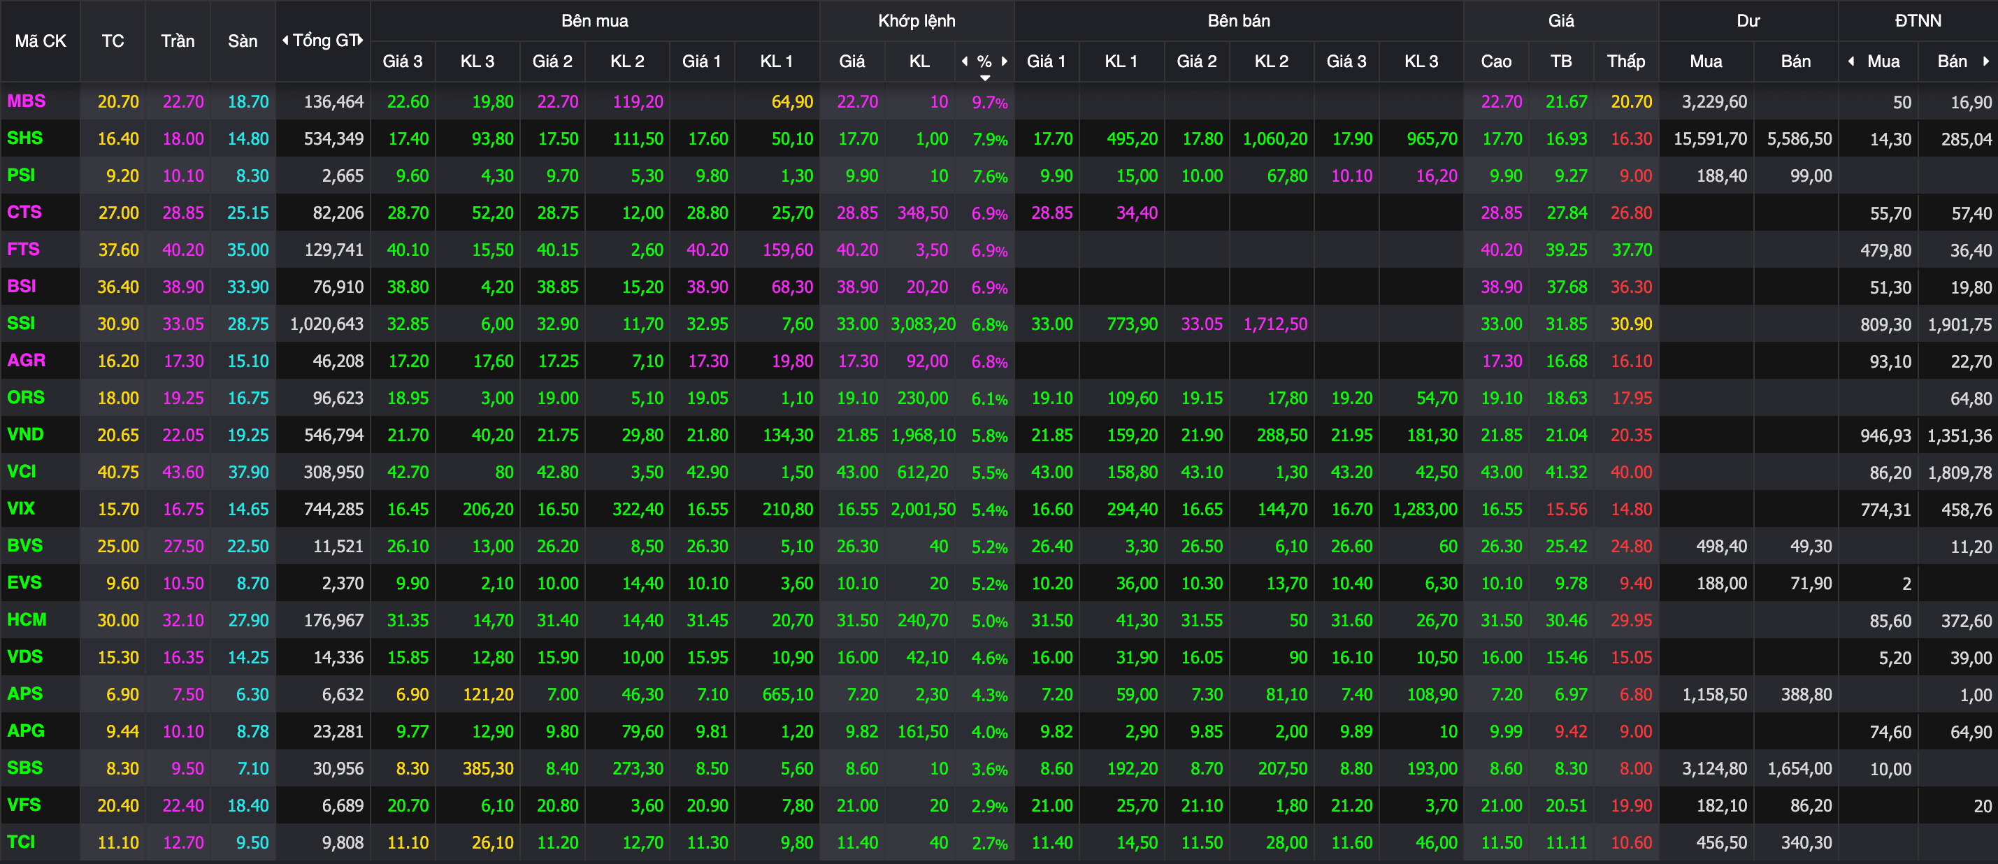Click the Khớp lệnh KL column header
1998x864 pixels.
tap(920, 62)
